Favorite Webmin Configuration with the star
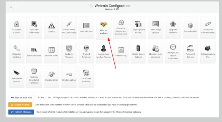222x122 pixels. tap(91, 6)
